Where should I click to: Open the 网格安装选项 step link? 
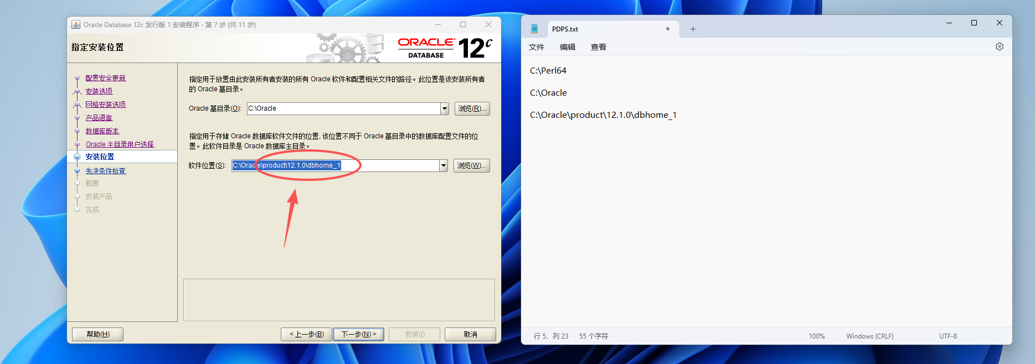tap(106, 105)
